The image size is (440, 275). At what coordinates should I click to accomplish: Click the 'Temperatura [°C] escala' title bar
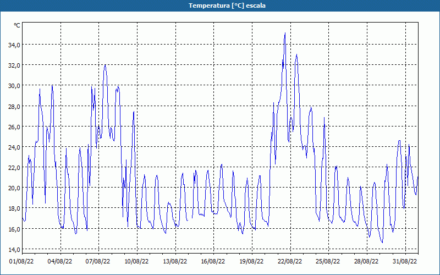220,5
